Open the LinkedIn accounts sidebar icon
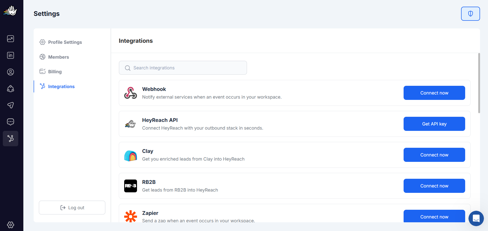Image resolution: width=488 pixels, height=231 pixels. coord(11,55)
